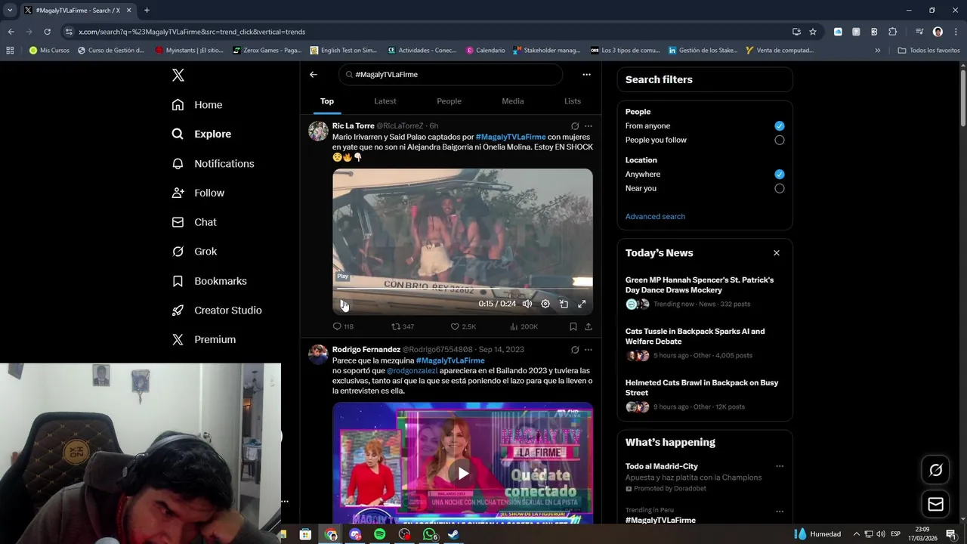This screenshot has height=544, width=967.
Task: Open floating messages envelope button
Action: tap(935, 504)
